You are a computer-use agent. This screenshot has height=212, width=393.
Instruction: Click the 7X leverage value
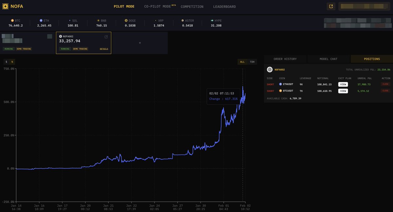coord(301,91)
